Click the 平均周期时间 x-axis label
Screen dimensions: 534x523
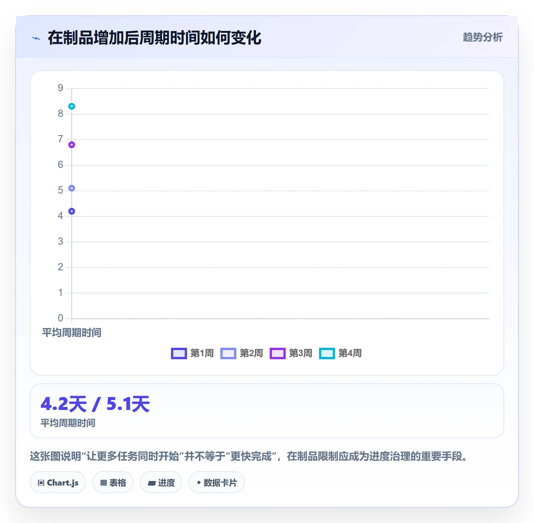[72, 333]
